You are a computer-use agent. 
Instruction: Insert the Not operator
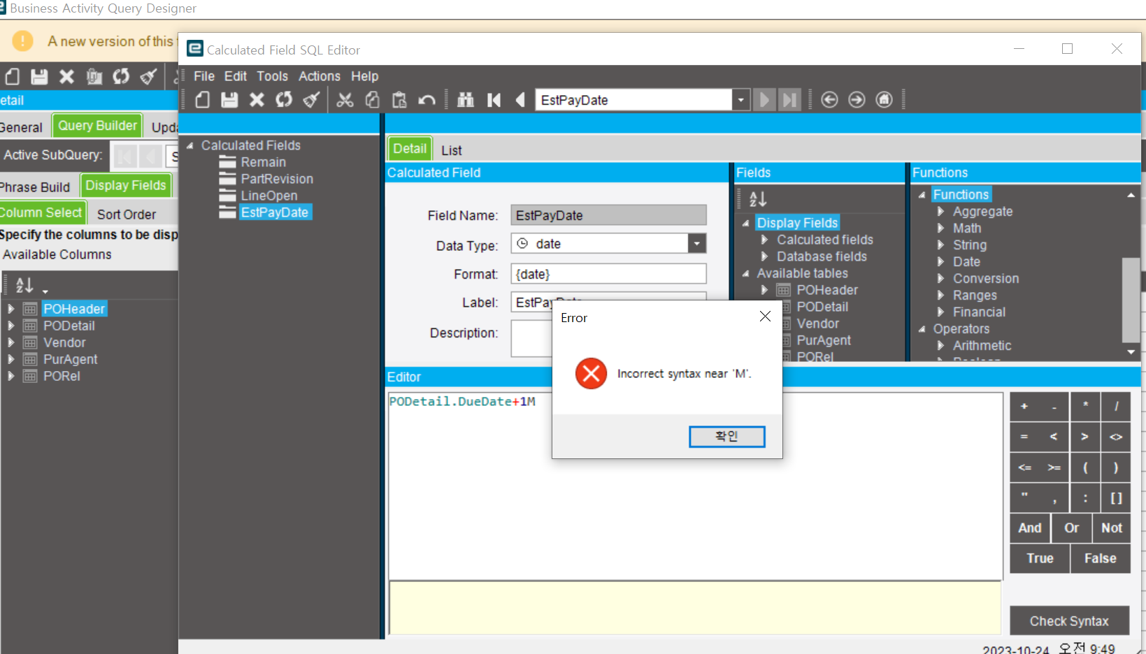[1112, 528]
